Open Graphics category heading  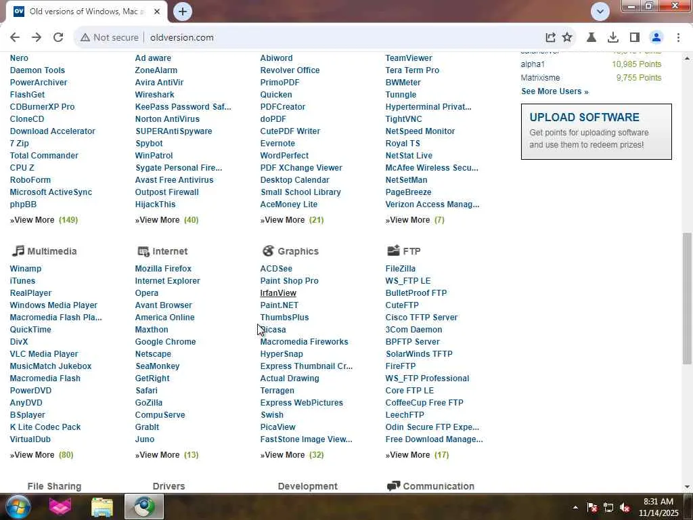click(298, 251)
